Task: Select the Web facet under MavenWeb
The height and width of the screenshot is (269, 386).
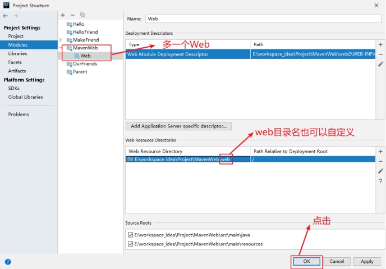Action: point(85,56)
